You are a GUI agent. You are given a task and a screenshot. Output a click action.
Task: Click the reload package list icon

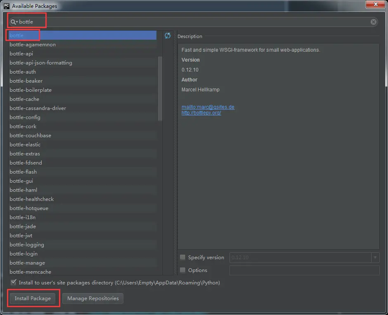168,36
